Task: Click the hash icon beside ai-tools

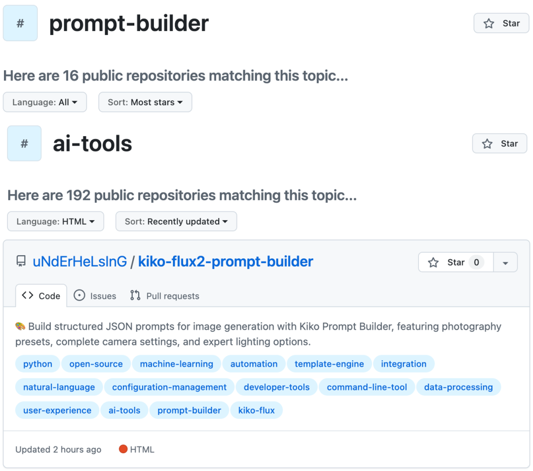Action: (24, 144)
